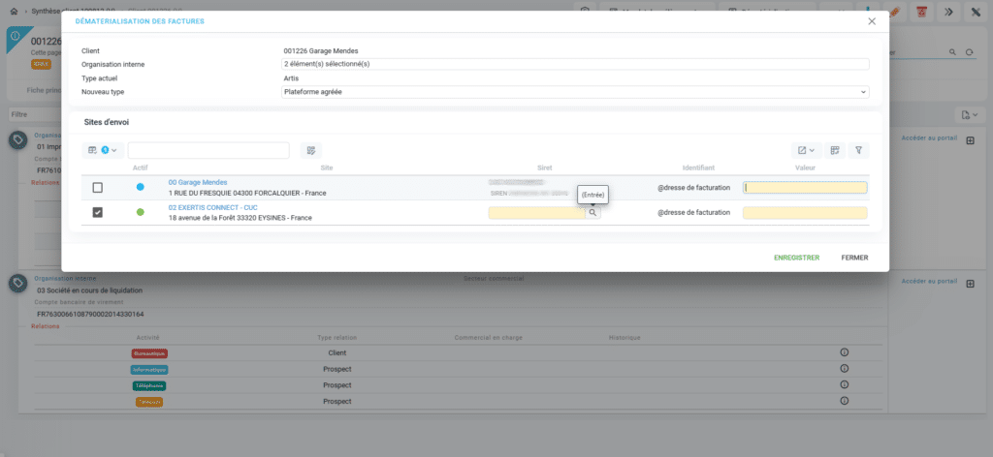The image size is (993, 457).
Task: Expand the table view options dropdown
Action: pyautogui.click(x=102, y=150)
